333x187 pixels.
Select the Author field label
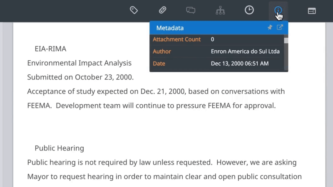pyautogui.click(x=162, y=51)
